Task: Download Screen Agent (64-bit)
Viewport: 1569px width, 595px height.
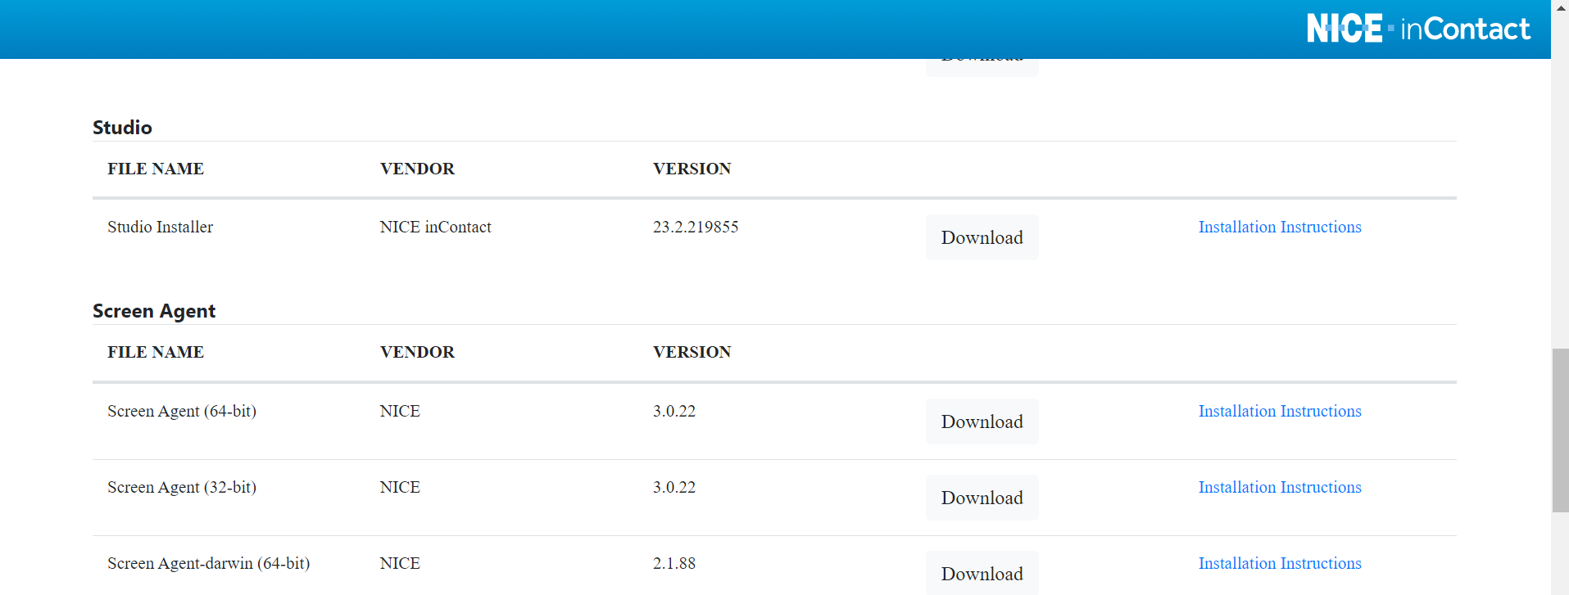Action: pyautogui.click(x=982, y=421)
